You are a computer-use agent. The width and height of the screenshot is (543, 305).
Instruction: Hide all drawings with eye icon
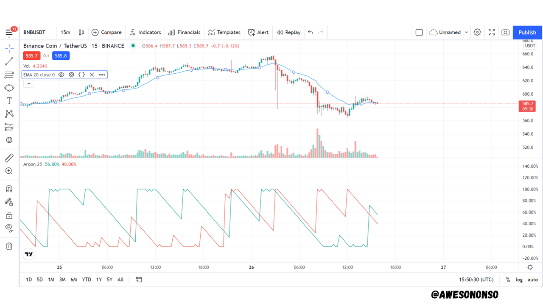tap(9, 228)
